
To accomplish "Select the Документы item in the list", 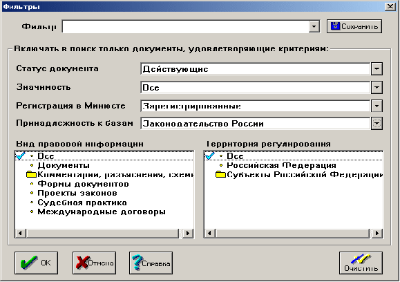I will [64, 165].
